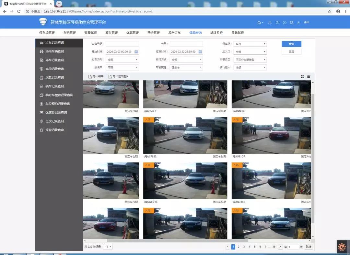Click the home icon in the header
350x255 pixels.
[259, 22]
